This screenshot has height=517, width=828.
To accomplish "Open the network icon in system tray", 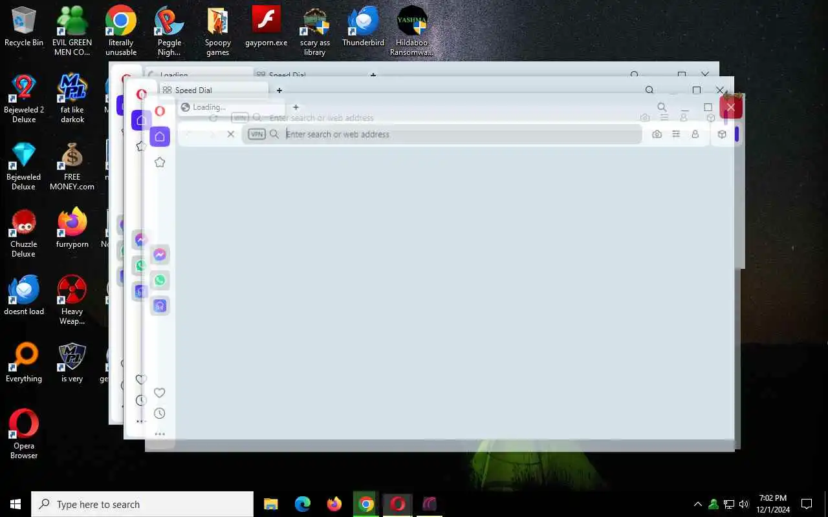I will pos(728,504).
